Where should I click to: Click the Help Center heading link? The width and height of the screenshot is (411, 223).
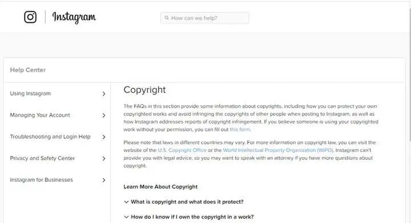coord(28,70)
